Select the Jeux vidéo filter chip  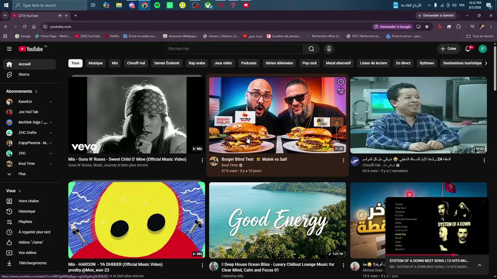tap(223, 63)
